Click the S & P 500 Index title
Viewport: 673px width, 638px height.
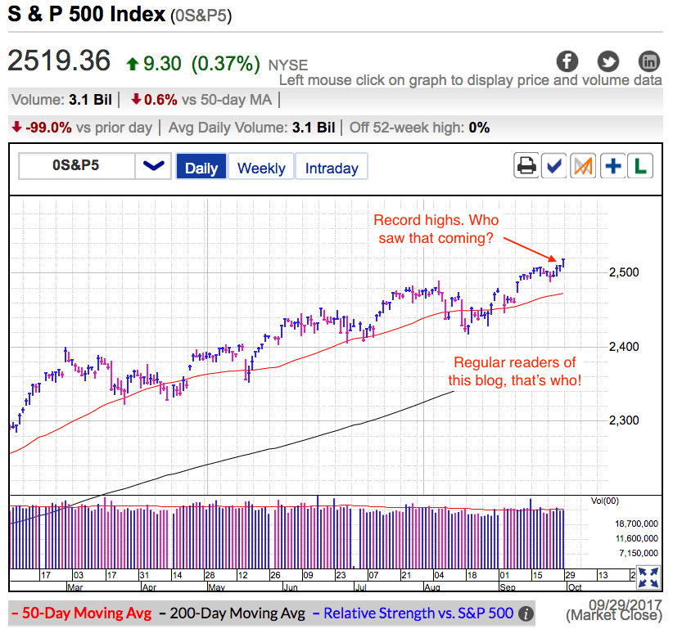86,14
